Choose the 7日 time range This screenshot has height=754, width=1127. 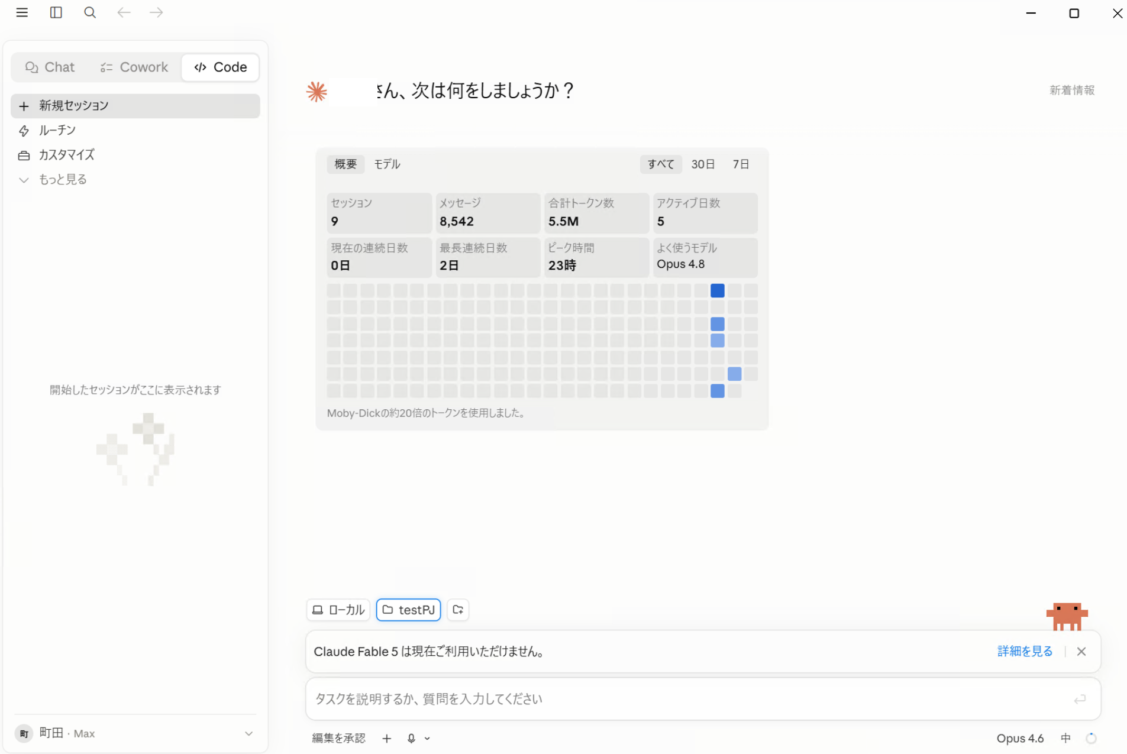[741, 164]
